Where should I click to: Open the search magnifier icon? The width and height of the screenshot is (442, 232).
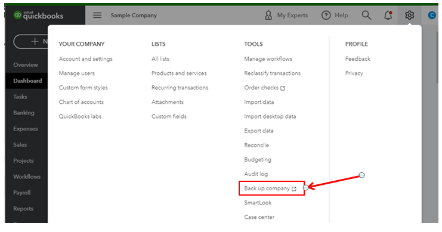[x=366, y=16]
